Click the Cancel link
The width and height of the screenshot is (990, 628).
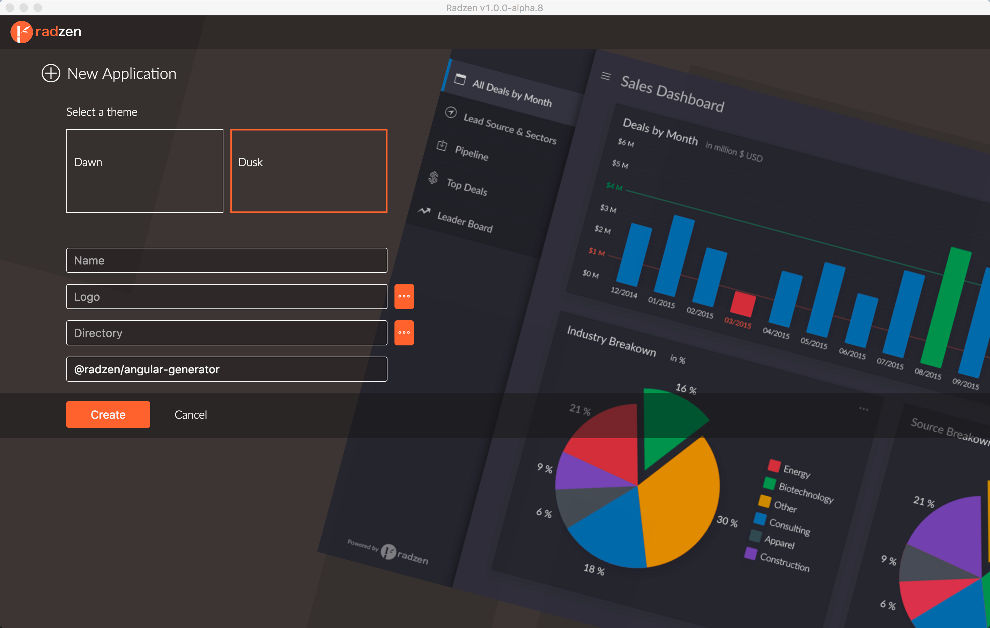click(191, 415)
